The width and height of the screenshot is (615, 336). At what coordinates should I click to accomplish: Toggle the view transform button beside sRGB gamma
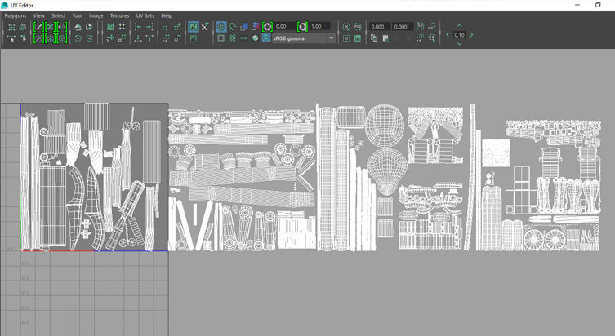(x=266, y=38)
